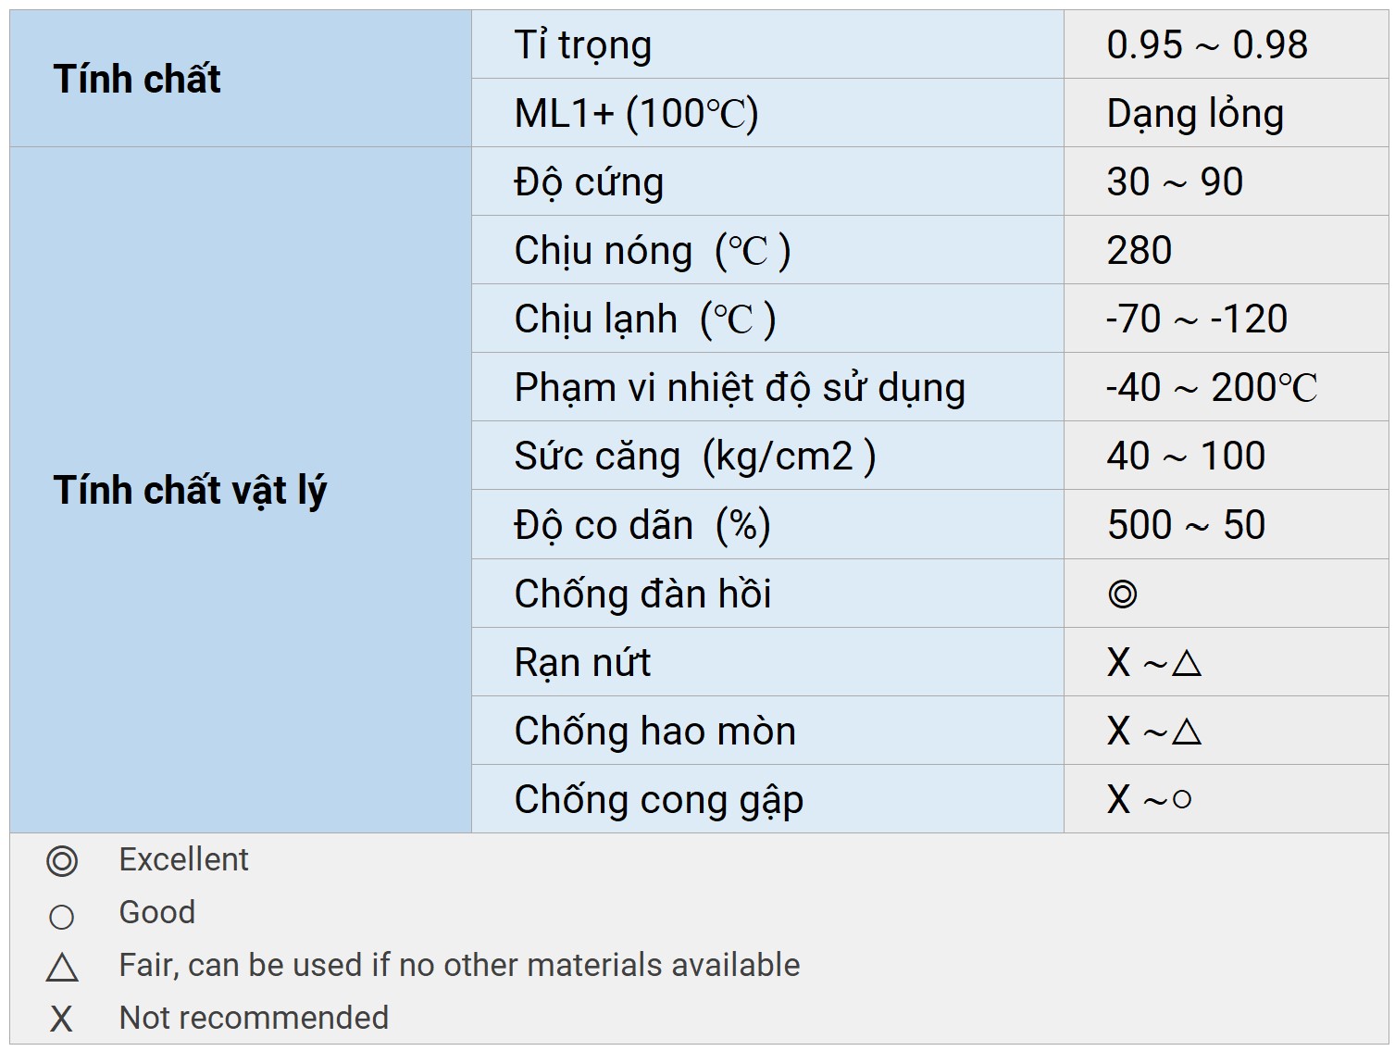This screenshot has width=1395, height=1051.
Task: Click the Chịu nóng value 280
Action: click(1140, 251)
